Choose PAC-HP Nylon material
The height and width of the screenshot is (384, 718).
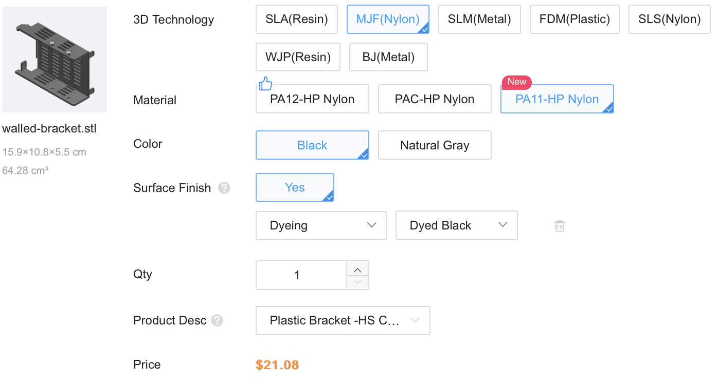[435, 99]
